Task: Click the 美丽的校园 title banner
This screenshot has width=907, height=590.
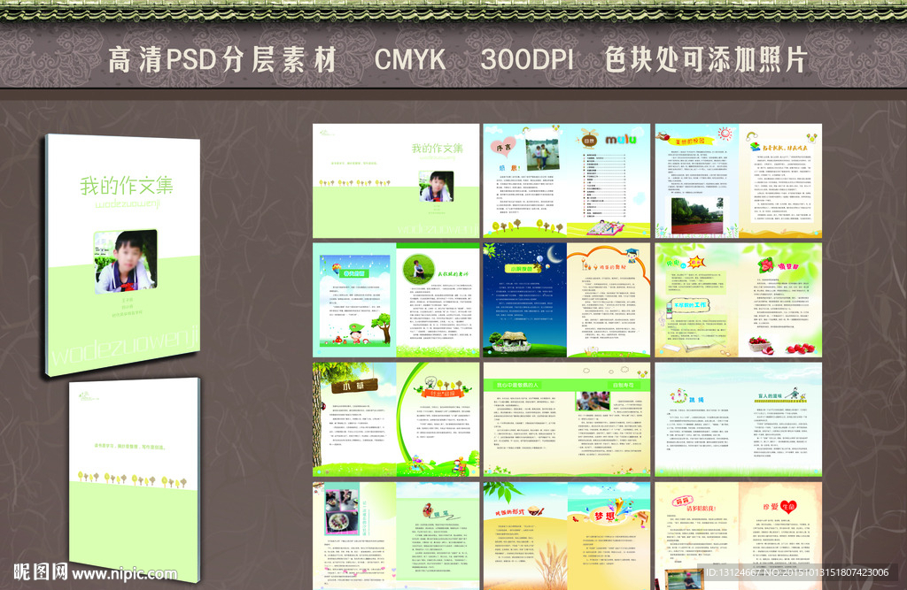Action: point(691,141)
